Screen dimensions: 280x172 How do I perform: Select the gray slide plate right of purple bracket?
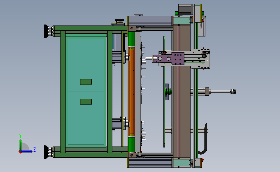(200, 58)
